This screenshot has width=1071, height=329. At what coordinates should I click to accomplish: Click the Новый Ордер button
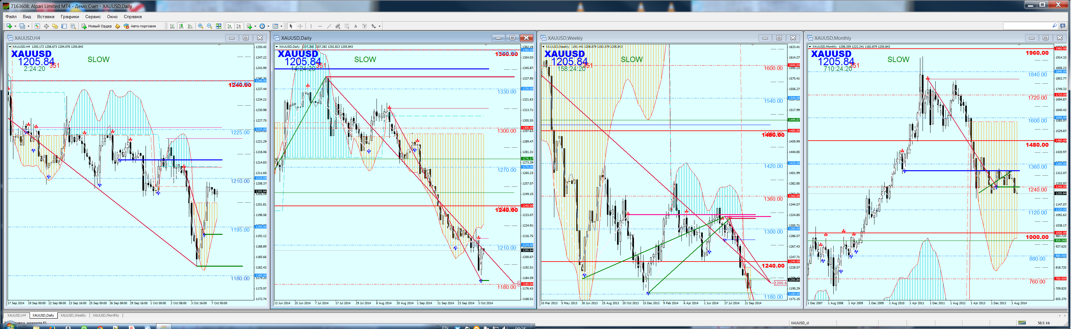click(x=97, y=26)
